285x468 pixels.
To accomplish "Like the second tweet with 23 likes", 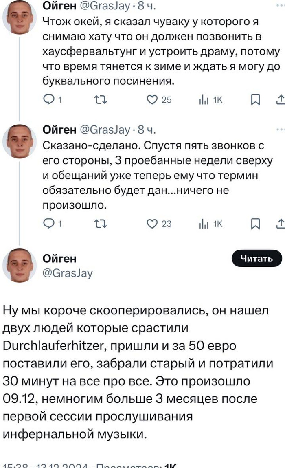I will point(152,224).
